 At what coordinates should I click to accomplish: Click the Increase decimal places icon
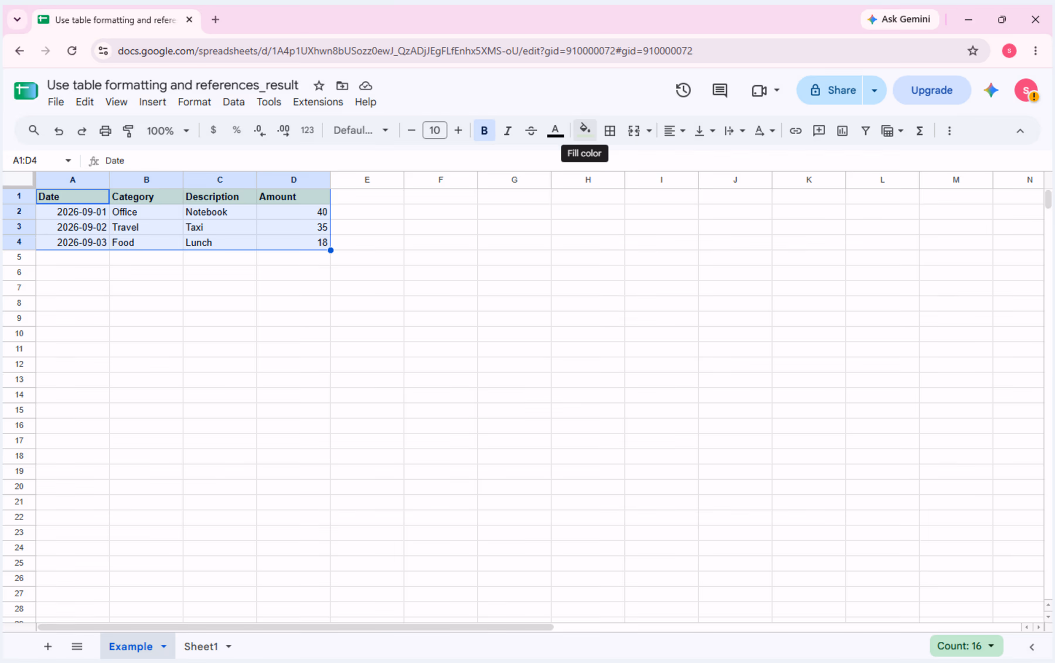284,130
